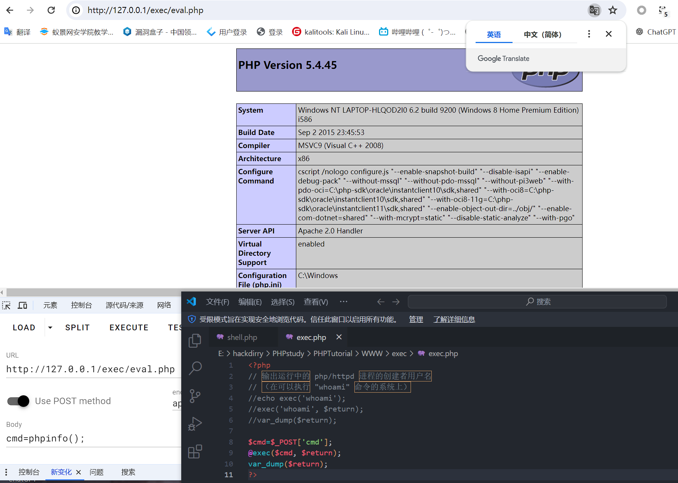Click the HackBar SPLIT button

[77, 328]
